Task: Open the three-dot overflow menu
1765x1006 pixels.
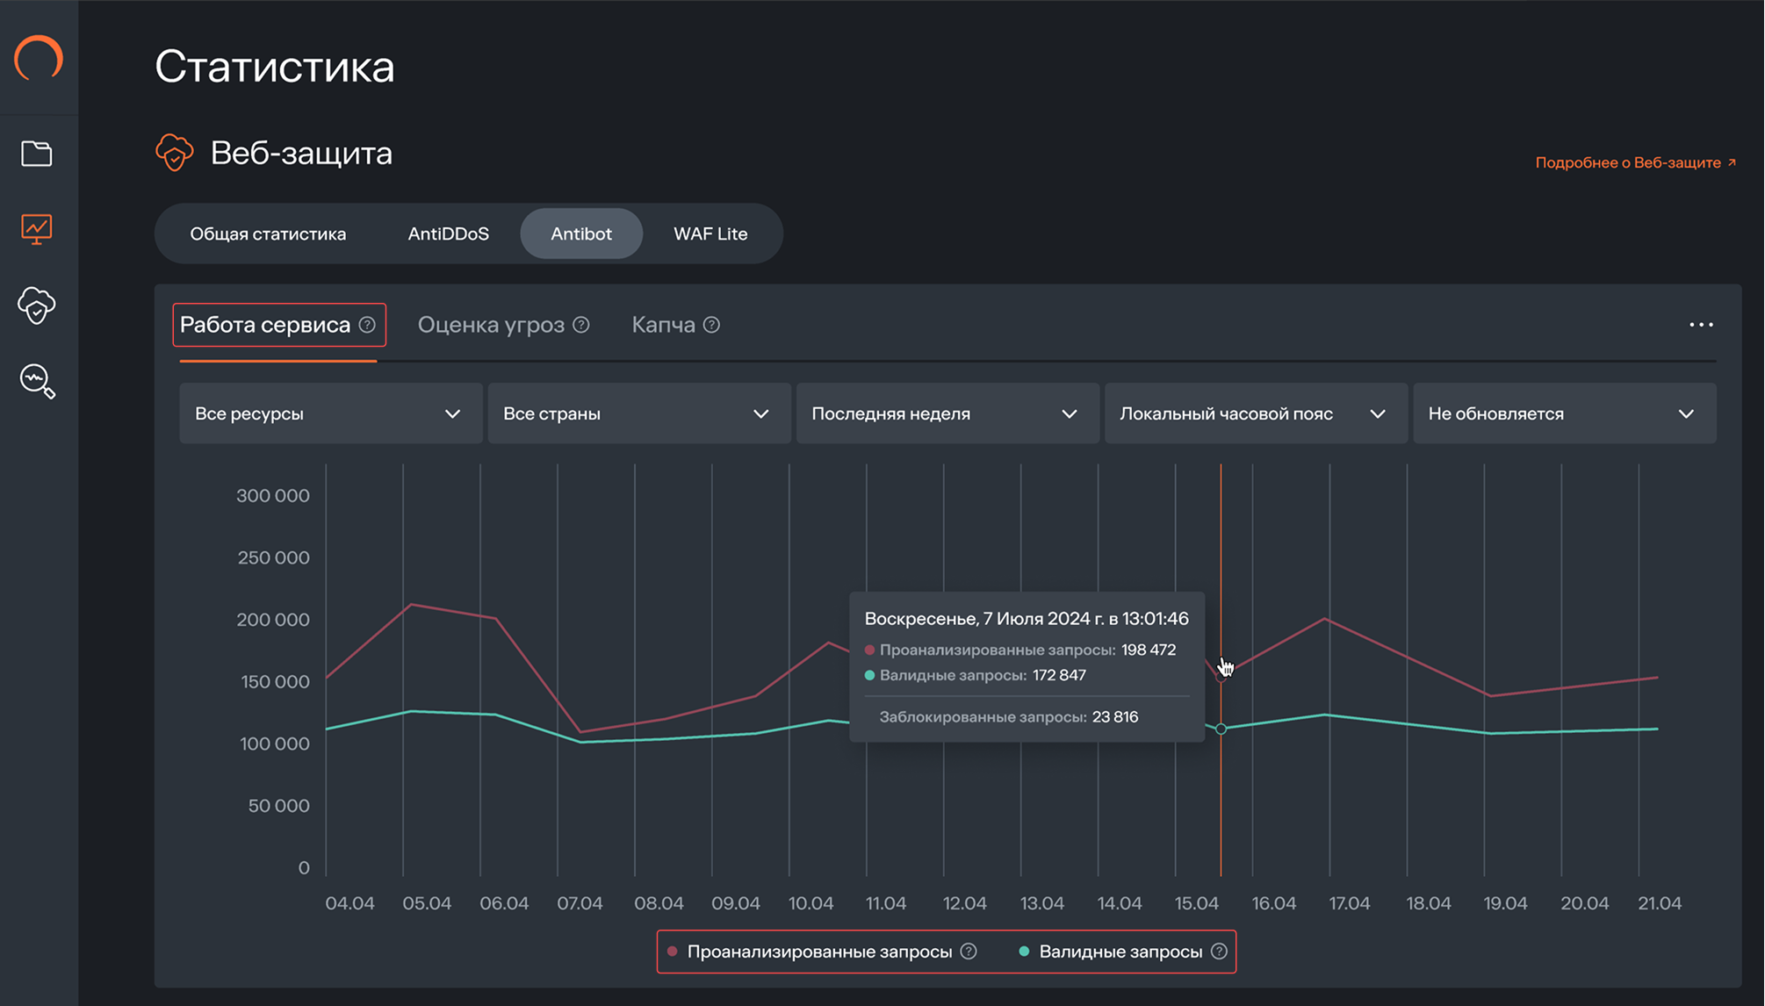Action: 1701,324
